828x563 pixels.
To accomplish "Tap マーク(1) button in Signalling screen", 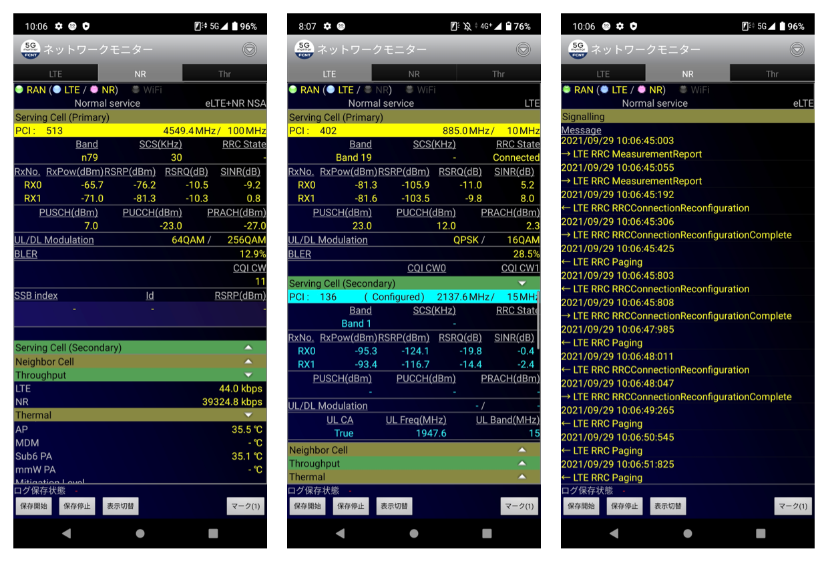I will [793, 506].
